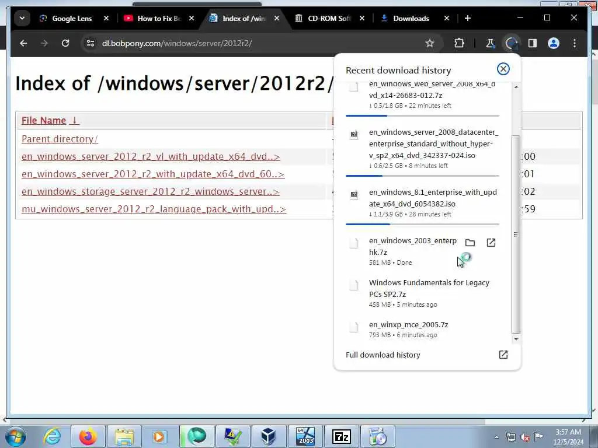Open the disc burner taskbar icon

coord(378,436)
